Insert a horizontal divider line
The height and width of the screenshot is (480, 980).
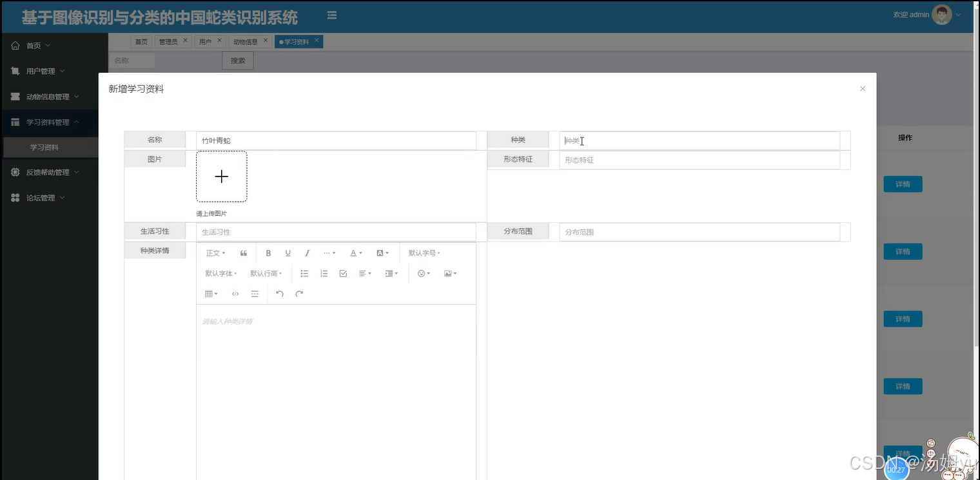(x=255, y=294)
